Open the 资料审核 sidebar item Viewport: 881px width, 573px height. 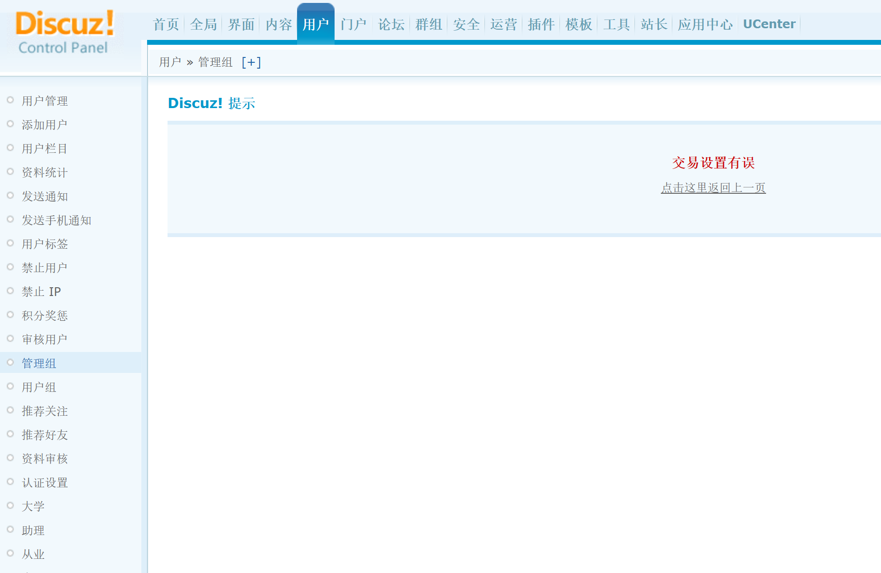[x=45, y=459]
